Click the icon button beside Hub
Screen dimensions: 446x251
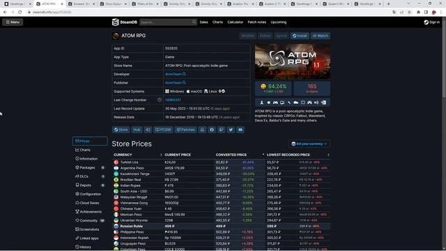148,130
